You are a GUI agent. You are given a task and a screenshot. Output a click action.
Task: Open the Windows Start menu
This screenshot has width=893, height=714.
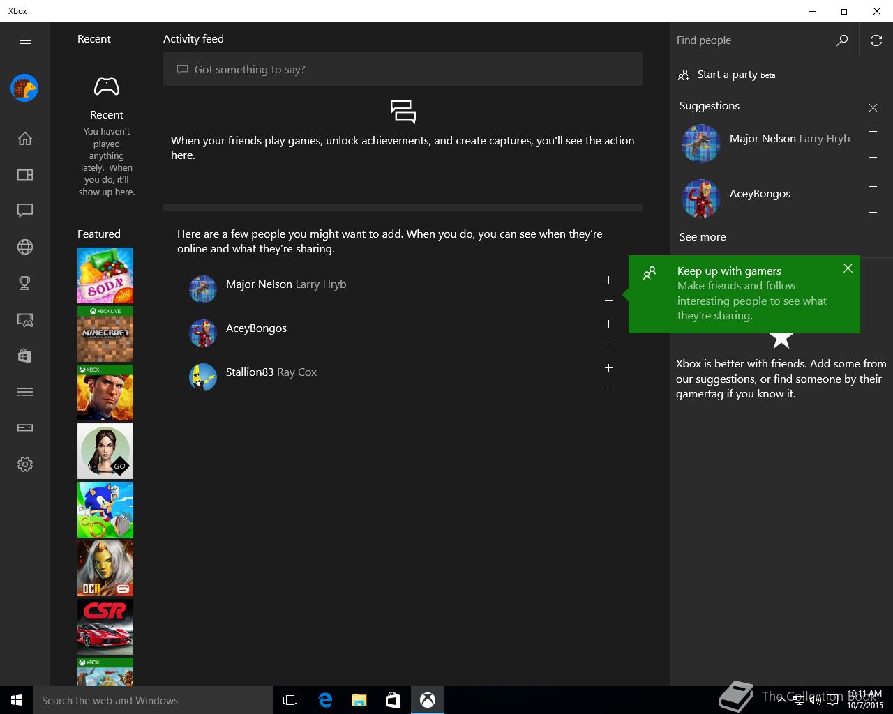[x=17, y=700]
